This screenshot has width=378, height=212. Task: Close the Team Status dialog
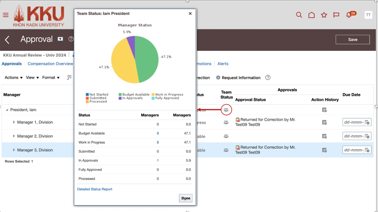click(x=190, y=14)
